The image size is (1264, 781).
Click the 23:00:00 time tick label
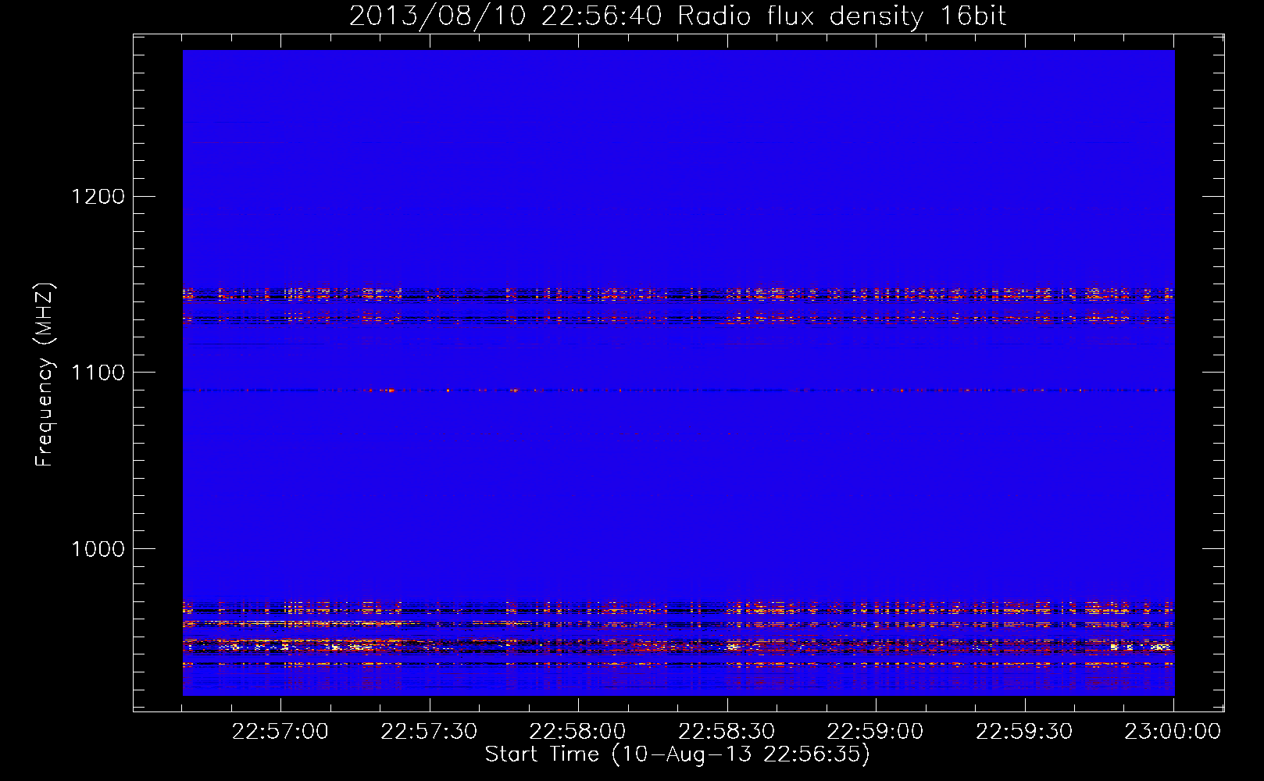tap(1173, 732)
